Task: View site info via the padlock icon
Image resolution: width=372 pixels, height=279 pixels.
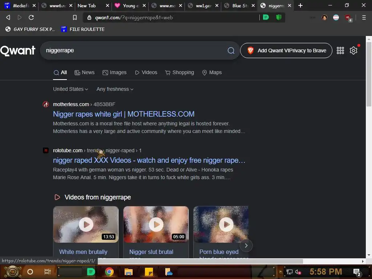Action: click(89, 17)
